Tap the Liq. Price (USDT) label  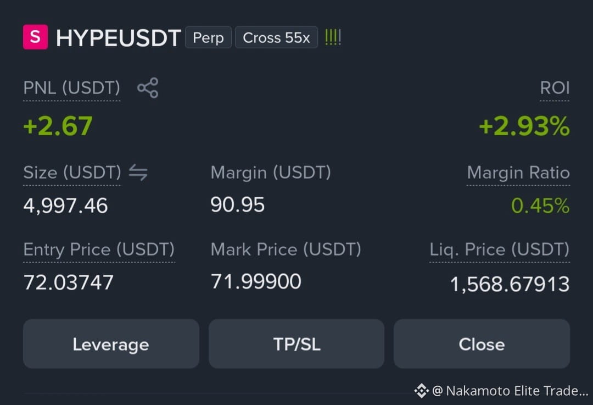click(x=500, y=249)
